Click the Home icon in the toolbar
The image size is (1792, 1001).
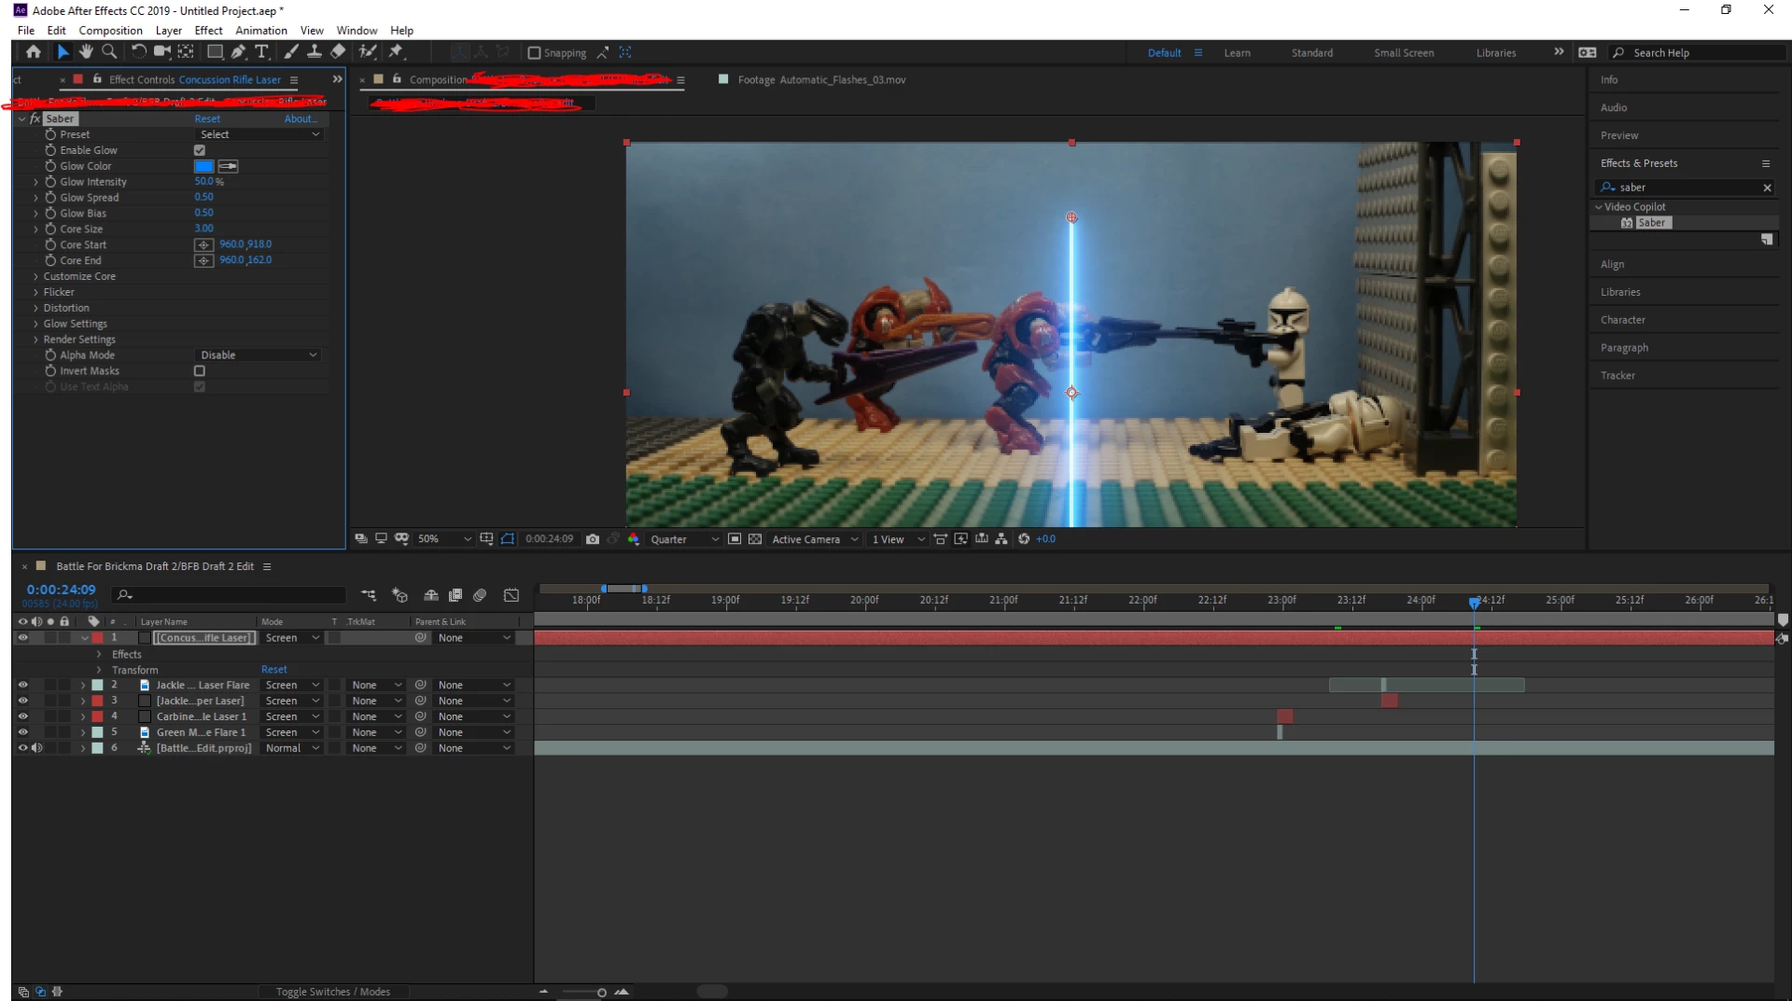[34, 52]
